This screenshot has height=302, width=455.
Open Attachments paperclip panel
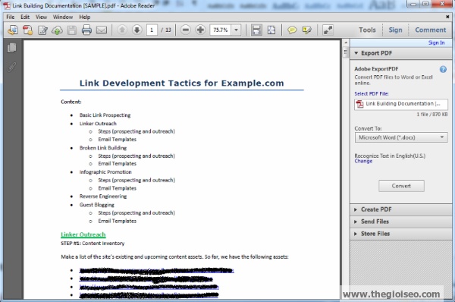click(x=11, y=67)
